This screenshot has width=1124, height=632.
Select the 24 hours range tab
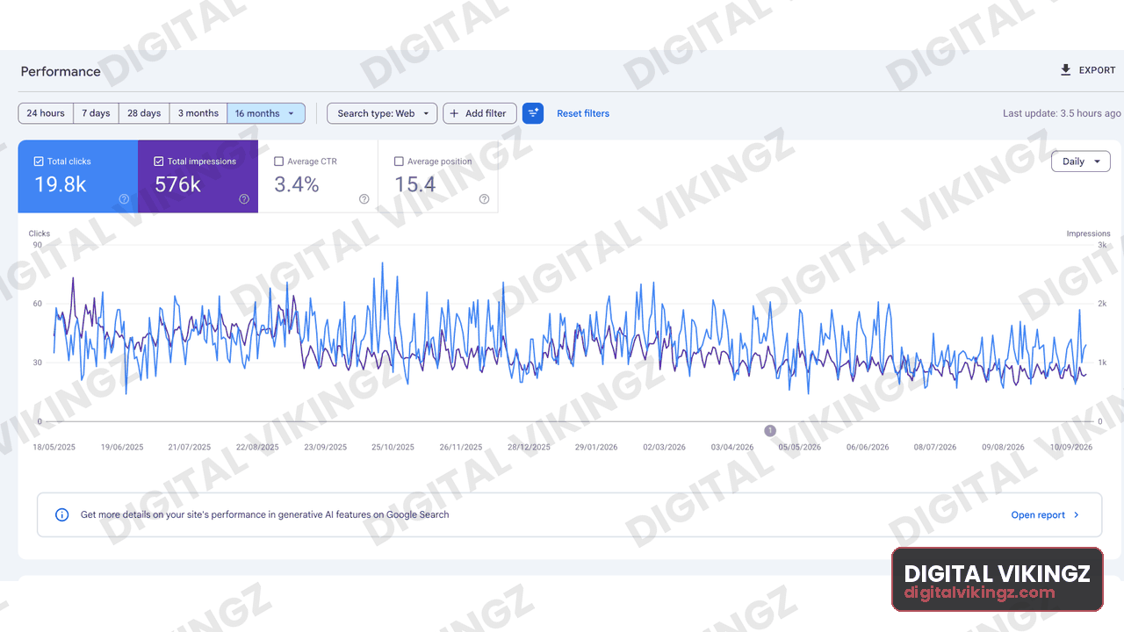point(46,113)
